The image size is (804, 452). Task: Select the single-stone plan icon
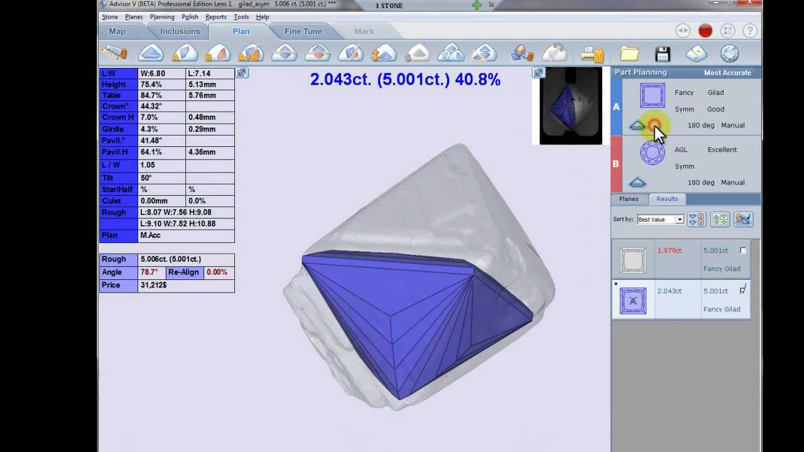[x=151, y=53]
